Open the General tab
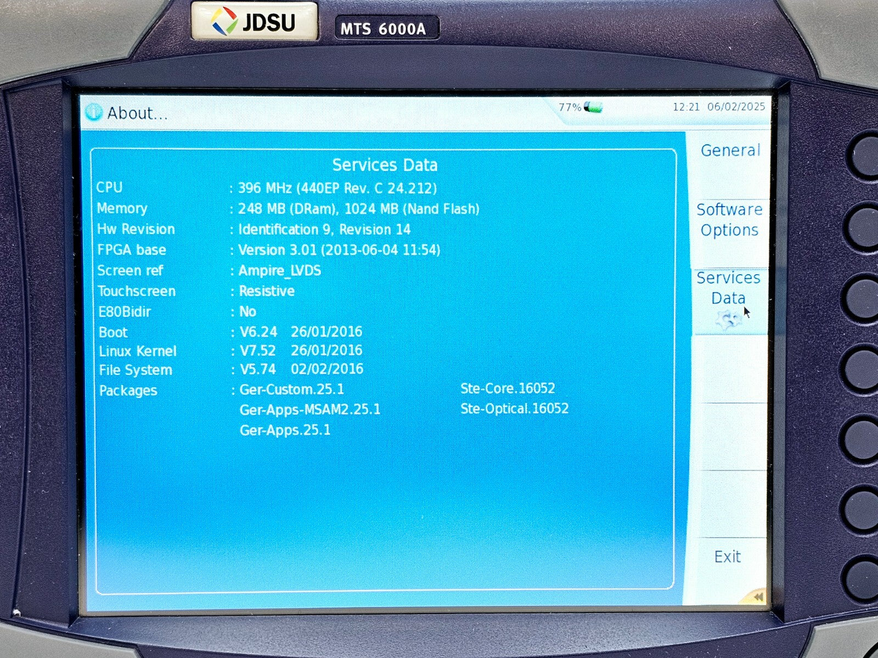878x658 pixels. pyautogui.click(x=730, y=150)
